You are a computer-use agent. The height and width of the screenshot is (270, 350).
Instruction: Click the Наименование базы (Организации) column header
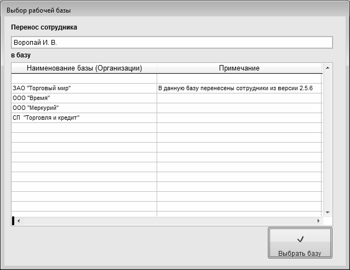[x=84, y=68]
